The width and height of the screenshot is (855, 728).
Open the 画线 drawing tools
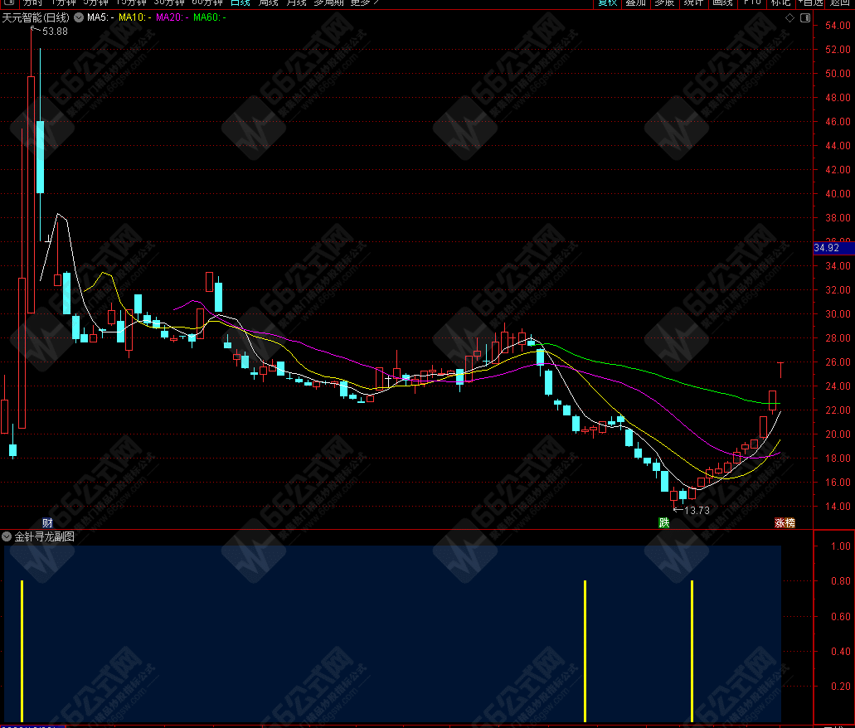[723, 2]
